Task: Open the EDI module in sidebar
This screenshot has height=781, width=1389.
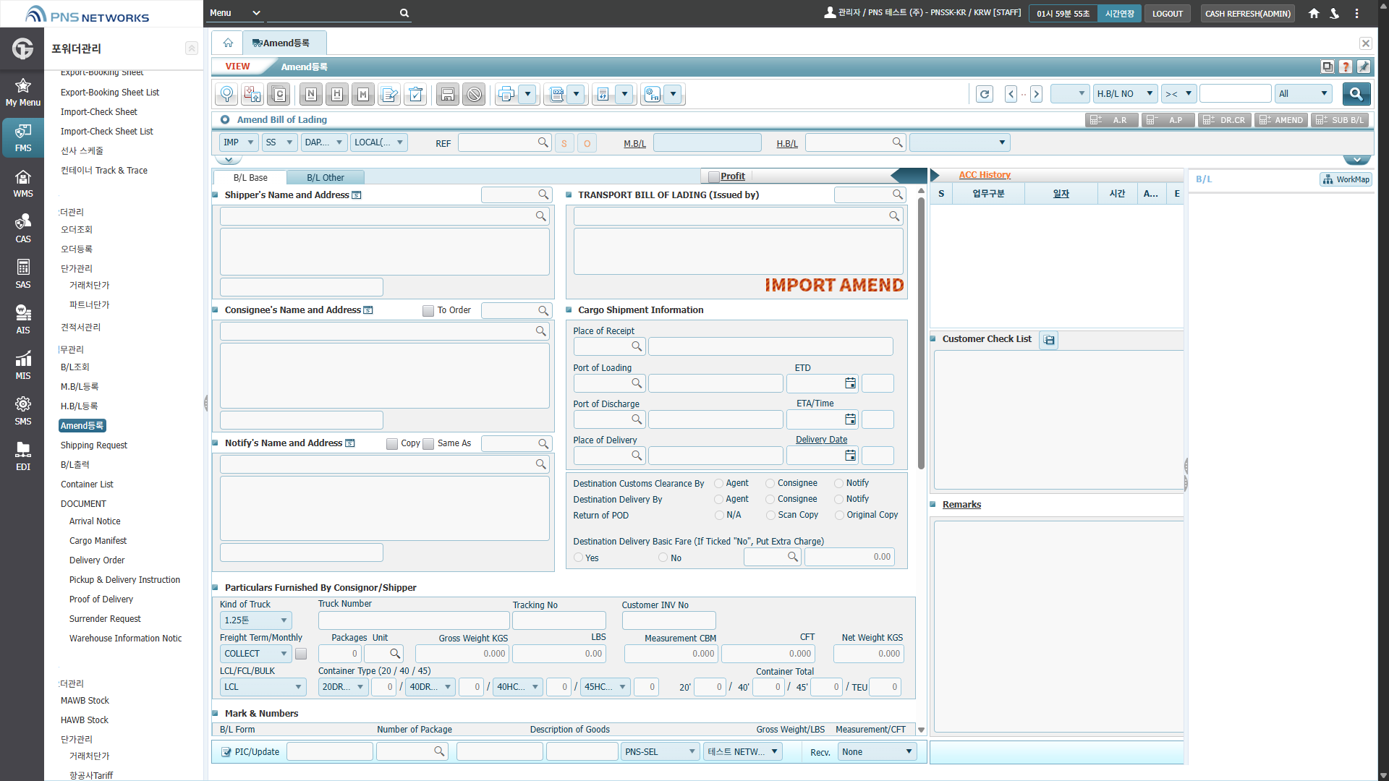Action: pyautogui.click(x=23, y=457)
